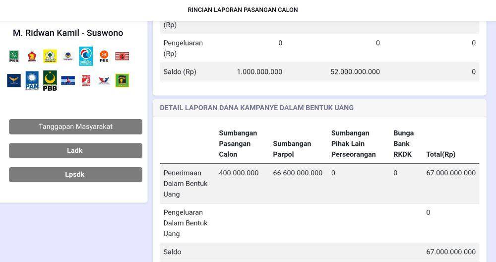Select the M. Ridwan Kamil - Suswono name
The height and width of the screenshot is (262, 496).
[x=68, y=33]
